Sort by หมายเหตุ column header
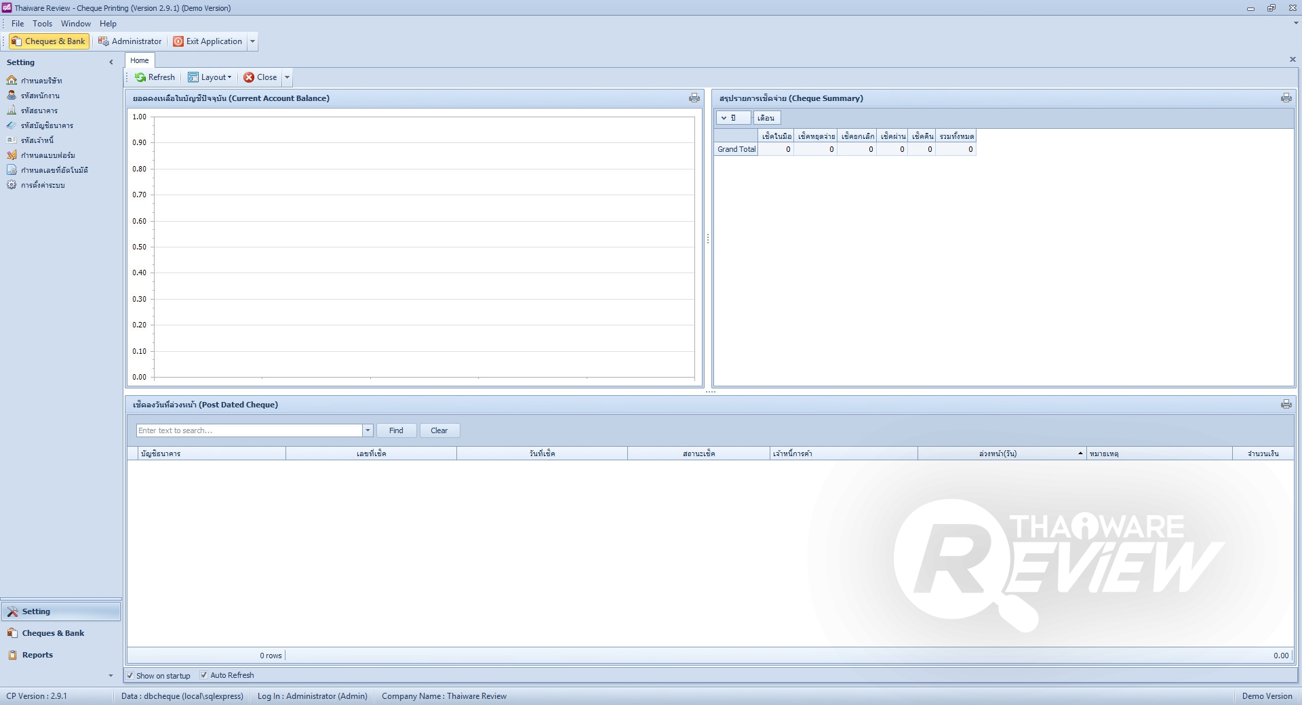This screenshot has height=705, width=1302. point(1160,454)
